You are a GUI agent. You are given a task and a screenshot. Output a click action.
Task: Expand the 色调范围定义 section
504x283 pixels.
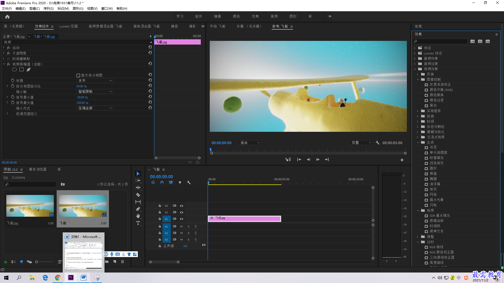(x=7, y=113)
